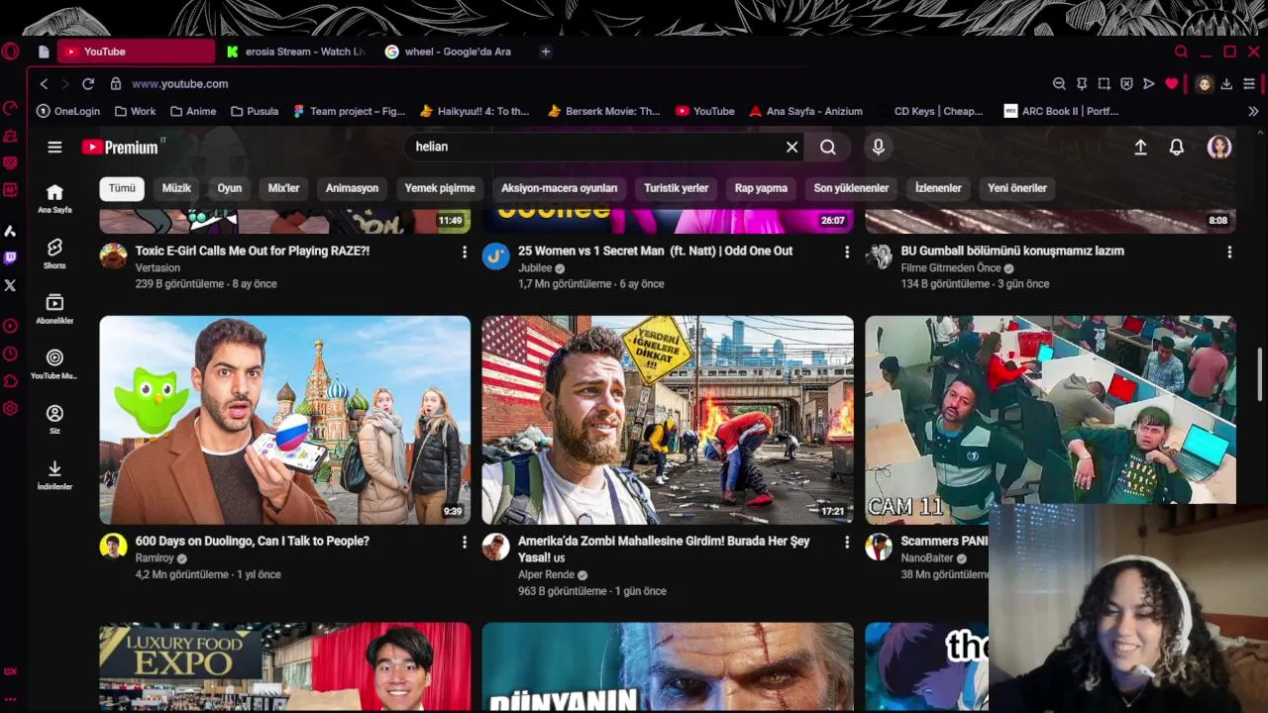Open the tab search magnifier in title bar
The height and width of the screenshot is (713, 1268).
(1181, 51)
